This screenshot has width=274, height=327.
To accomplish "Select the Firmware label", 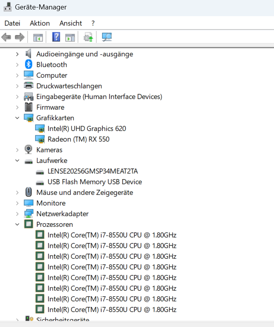I will (x=50, y=107).
